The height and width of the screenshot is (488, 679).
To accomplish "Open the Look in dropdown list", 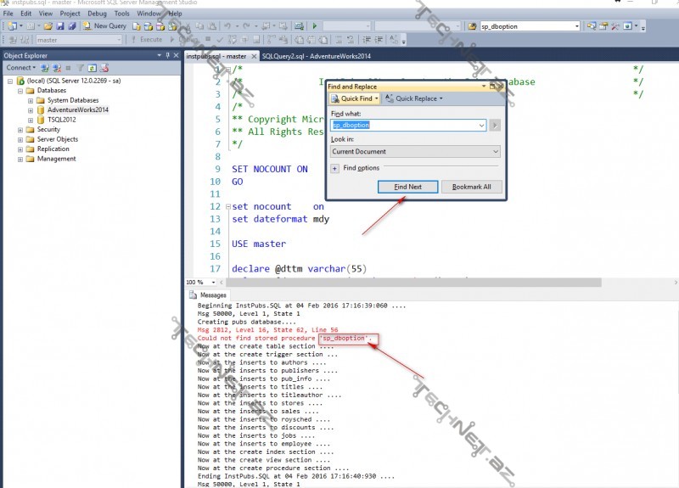I will coord(495,151).
